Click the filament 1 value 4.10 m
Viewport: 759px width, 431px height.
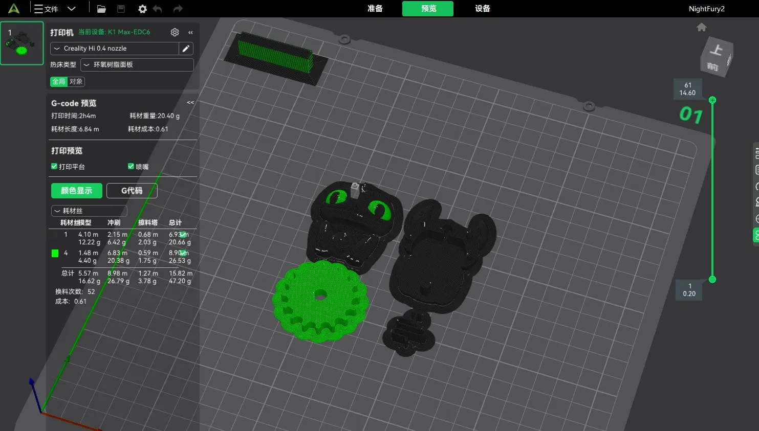click(88, 235)
